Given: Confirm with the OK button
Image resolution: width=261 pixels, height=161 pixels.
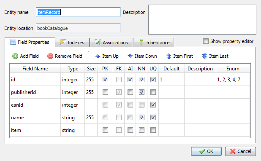Looking at the screenshot, I should (x=206, y=151).
